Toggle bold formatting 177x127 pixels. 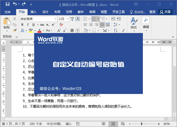tap(22, 25)
